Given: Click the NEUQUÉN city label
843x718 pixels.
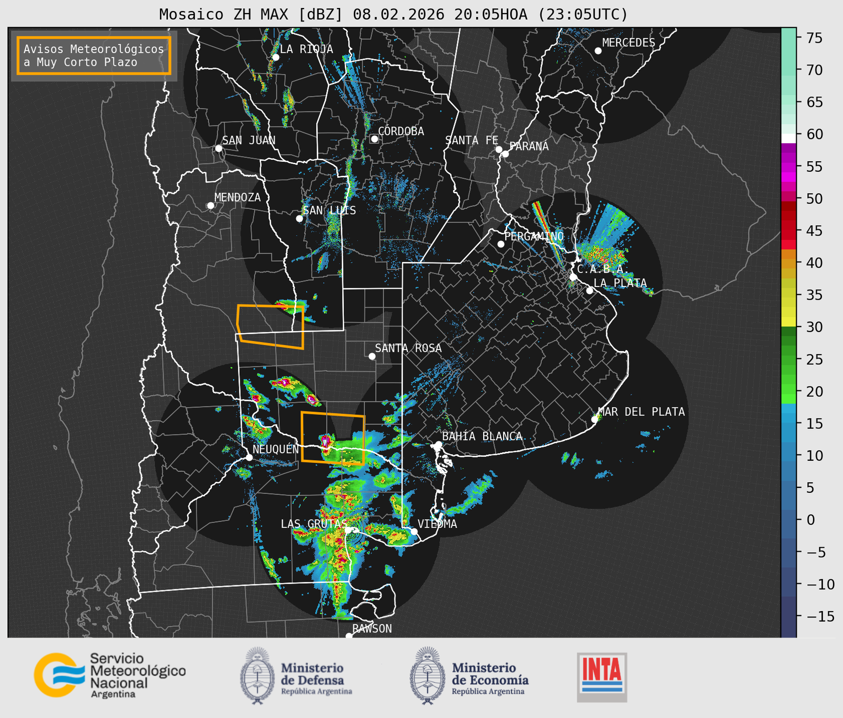Looking at the screenshot, I should point(276,449).
